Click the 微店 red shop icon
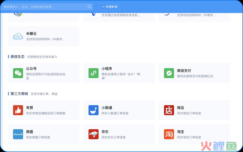243x152 pixels. [169, 110]
